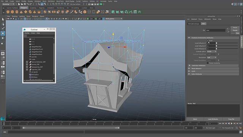The width and height of the screenshot is (243, 137).
Task: Click the play backward button in the timeline
Action: 229,123
